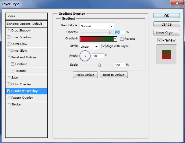The image size is (185, 143).
Task: Tick the Contour checkbox
Action: pyautogui.click(x=13, y=64)
